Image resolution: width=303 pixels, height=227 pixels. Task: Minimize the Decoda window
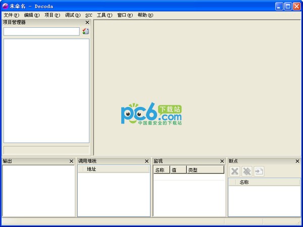coord(279,7)
